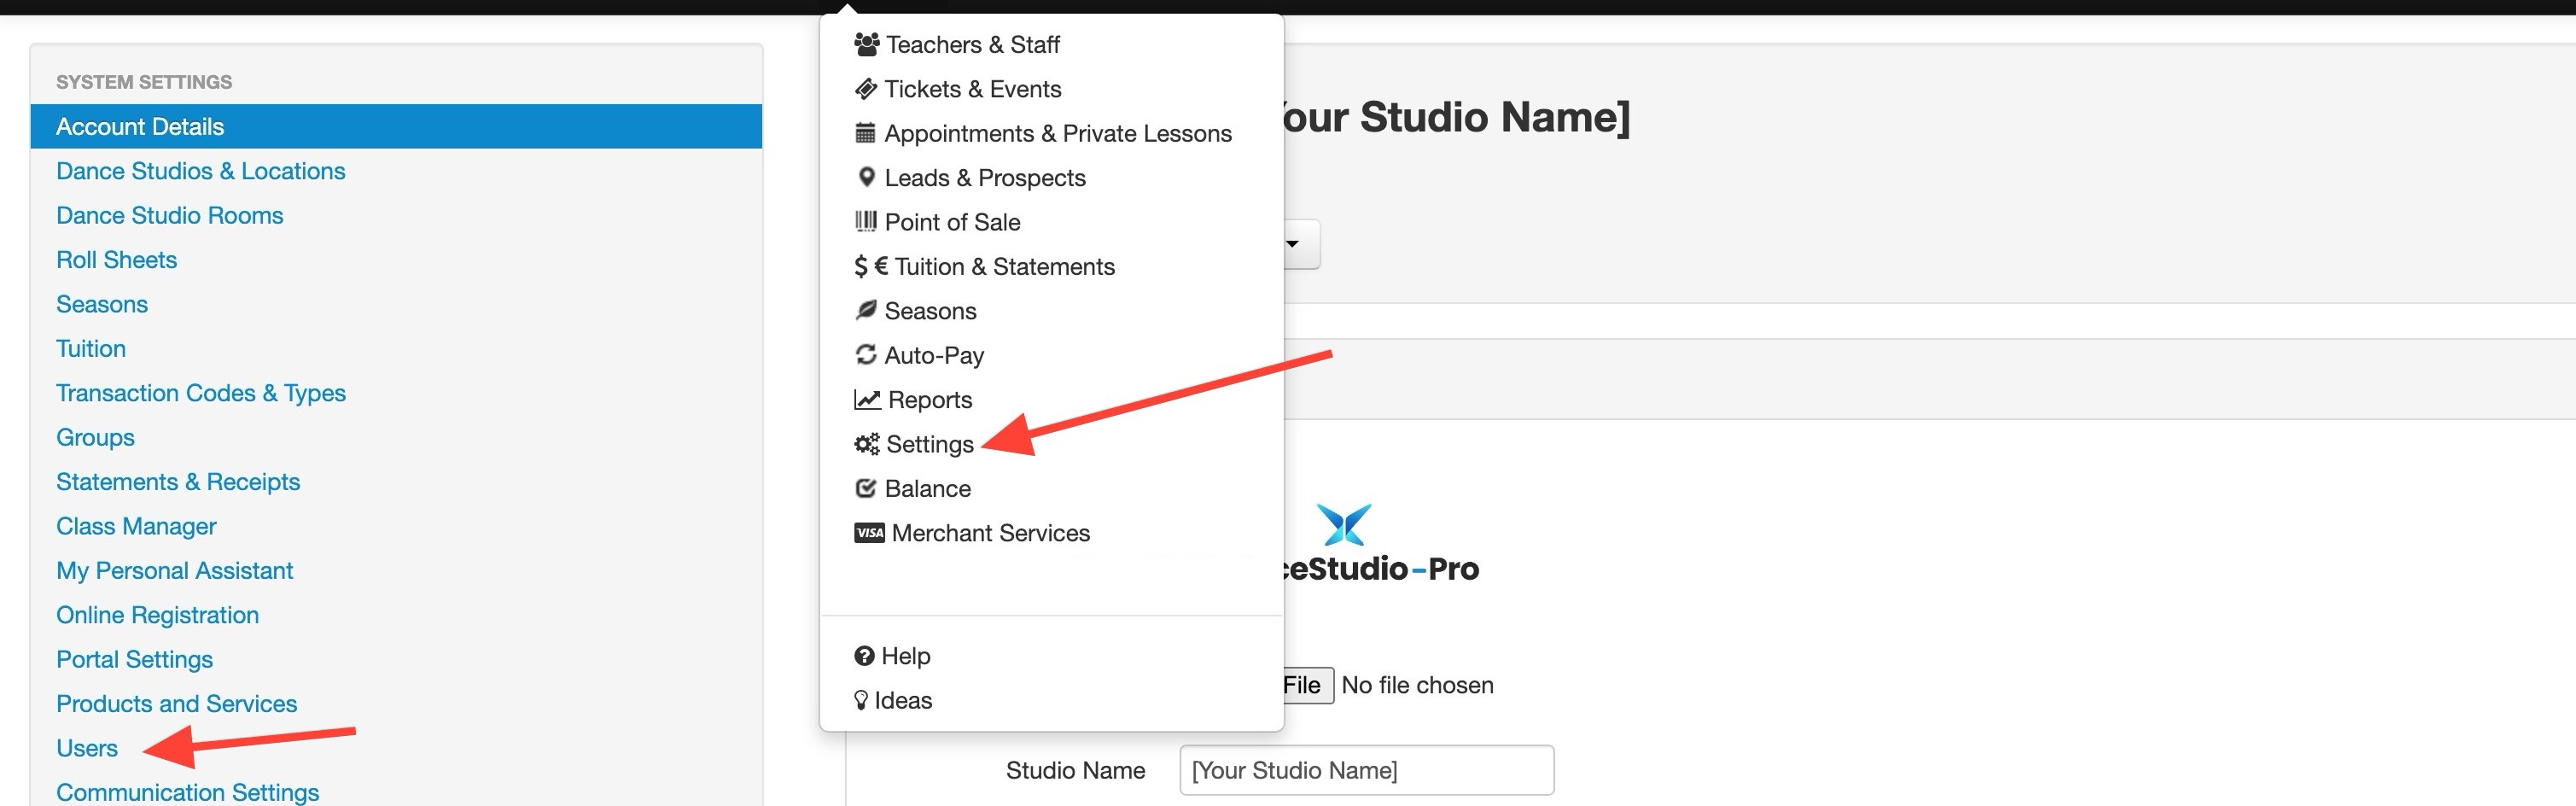Screen dimensions: 2576x806
Task: Click the Merchant Services Visa card icon
Action: pos(869,533)
